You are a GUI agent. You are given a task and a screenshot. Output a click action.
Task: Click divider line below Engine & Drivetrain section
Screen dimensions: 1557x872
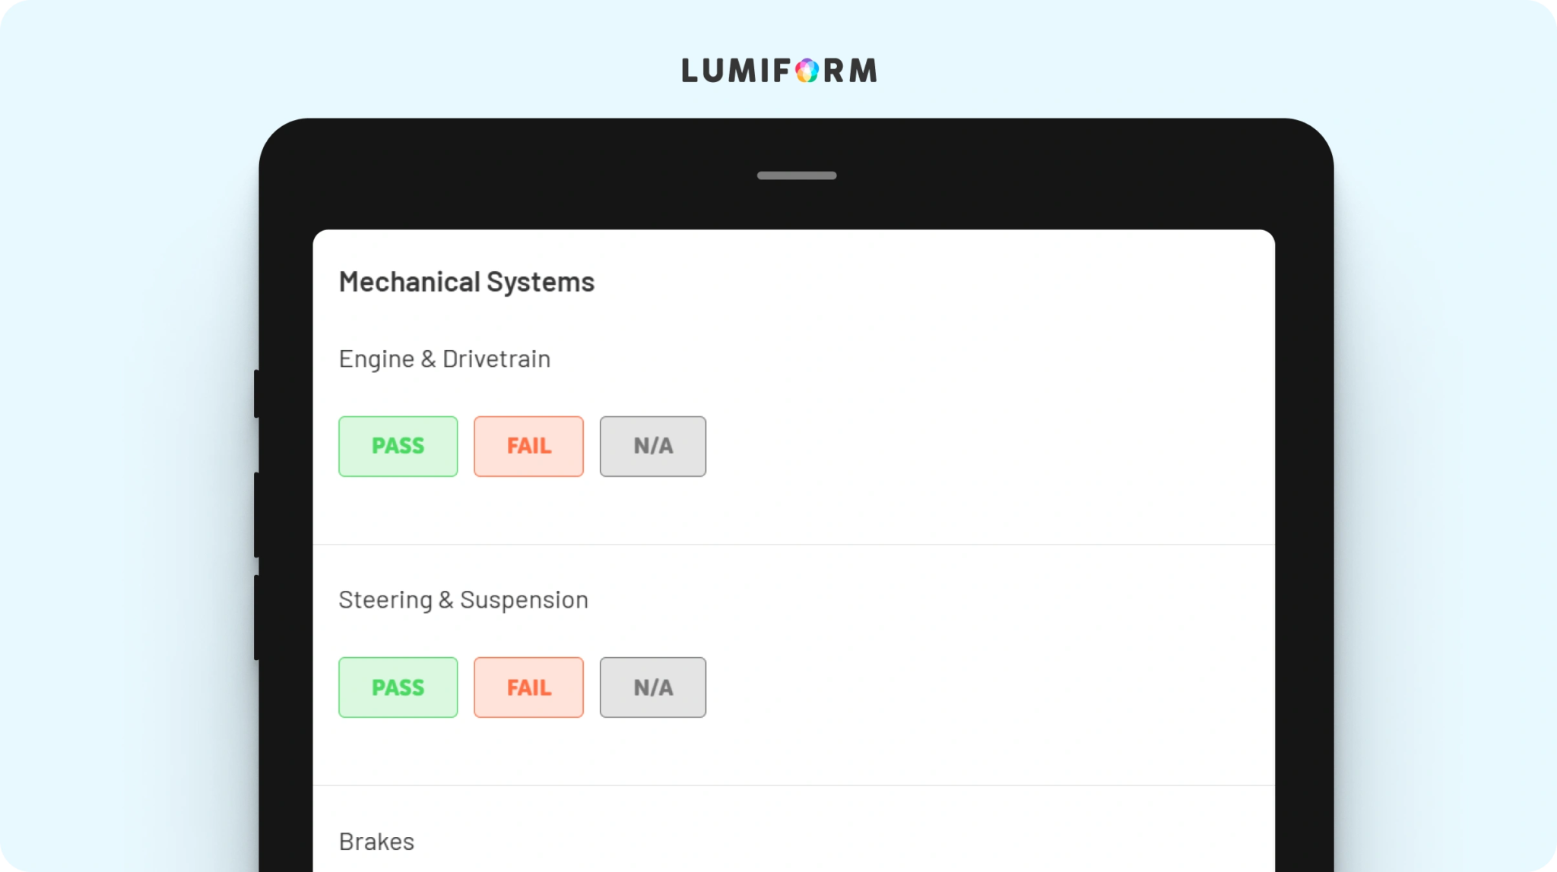tap(794, 544)
